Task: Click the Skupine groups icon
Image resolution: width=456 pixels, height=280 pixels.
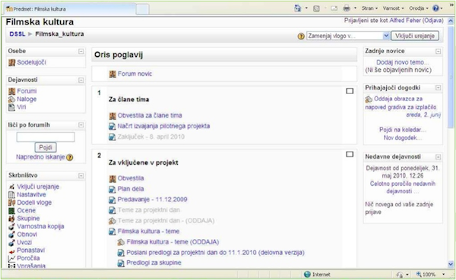Action: pos(11,219)
